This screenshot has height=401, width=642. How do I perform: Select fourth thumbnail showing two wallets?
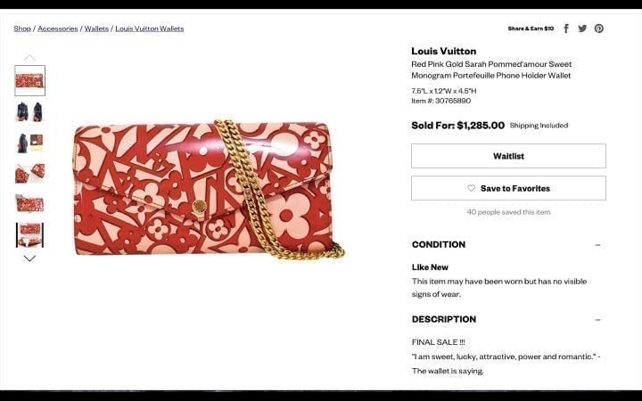30,173
